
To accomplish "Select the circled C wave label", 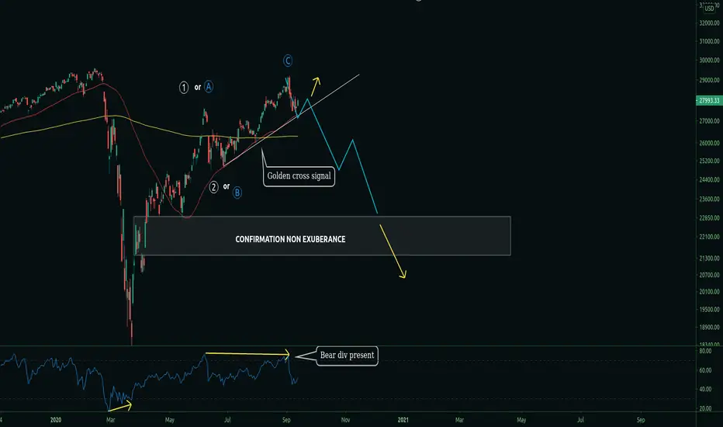I will click(x=288, y=61).
